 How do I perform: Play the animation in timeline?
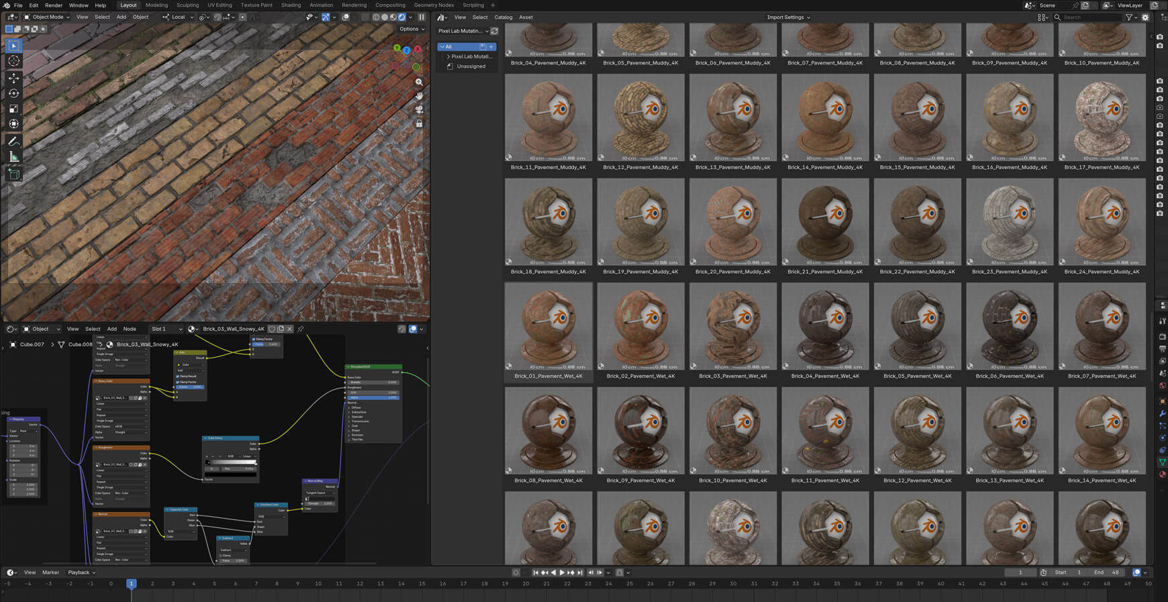tap(562, 572)
